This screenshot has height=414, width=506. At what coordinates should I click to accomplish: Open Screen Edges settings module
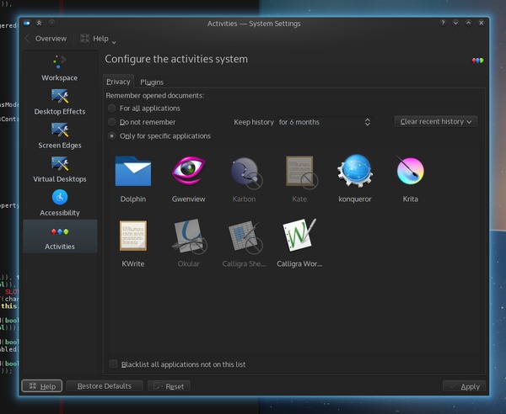(x=60, y=135)
